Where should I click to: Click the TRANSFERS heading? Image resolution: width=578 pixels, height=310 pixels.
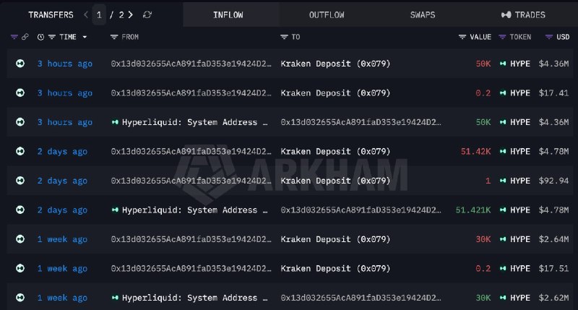pyautogui.click(x=51, y=14)
